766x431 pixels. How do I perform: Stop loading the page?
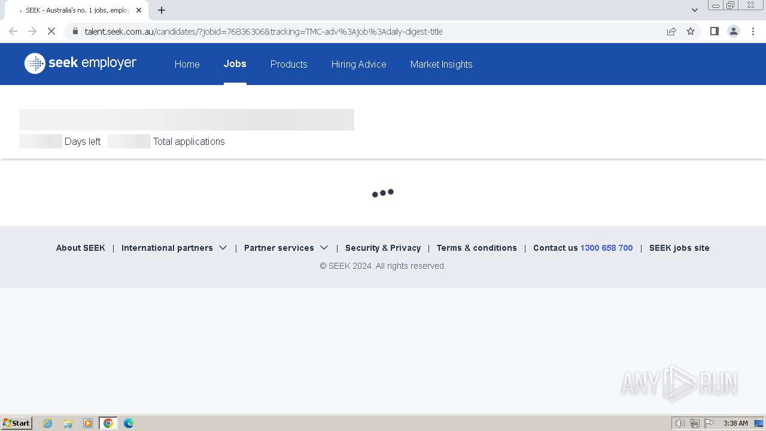51,31
